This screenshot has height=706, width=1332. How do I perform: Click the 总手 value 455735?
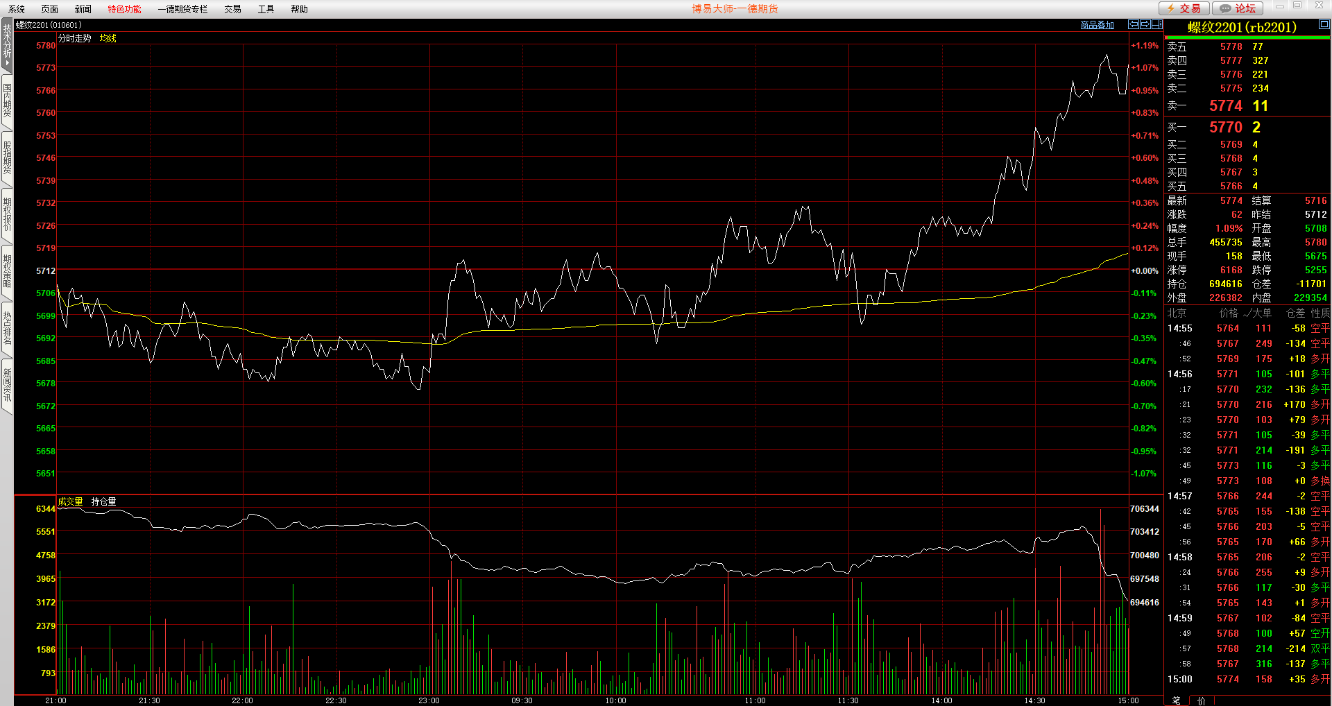pyautogui.click(x=1226, y=242)
